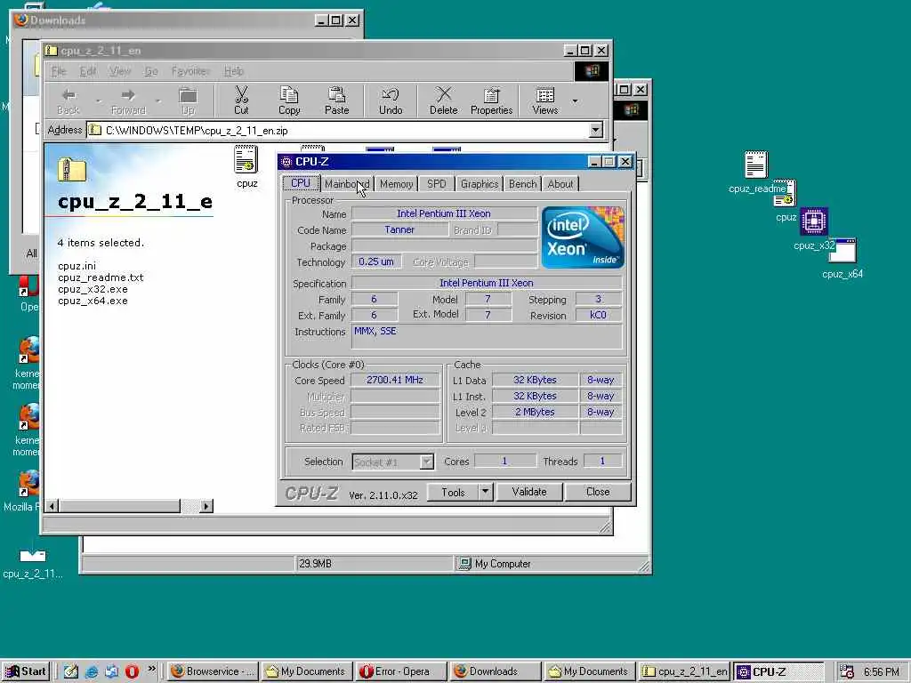Select the cpuz_x64 desktop icon
The height and width of the screenshot is (683, 911).
pos(842,257)
